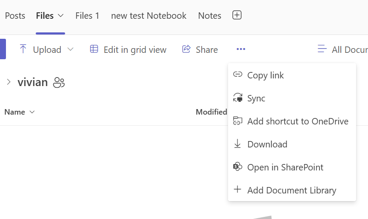Open the Files tab dropdown chevron
This screenshot has height=219, width=368.
tap(60, 16)
